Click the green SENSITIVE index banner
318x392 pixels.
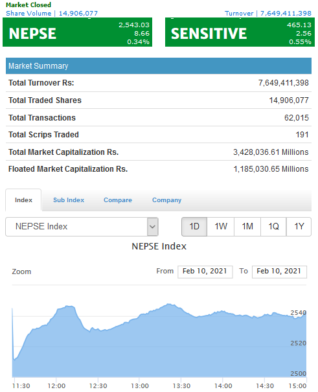pyautogui.click(x=240, y=32)
